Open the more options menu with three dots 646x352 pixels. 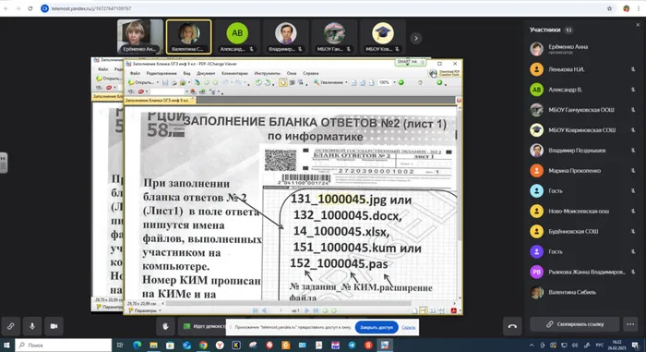[x=630, y=324]
